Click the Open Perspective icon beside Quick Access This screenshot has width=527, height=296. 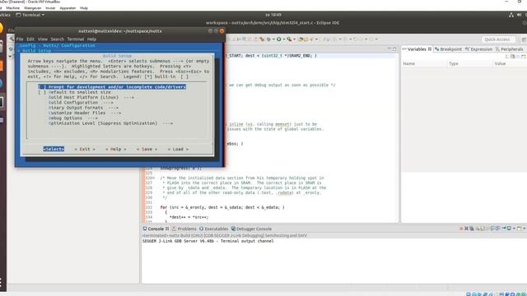[524, 39]
